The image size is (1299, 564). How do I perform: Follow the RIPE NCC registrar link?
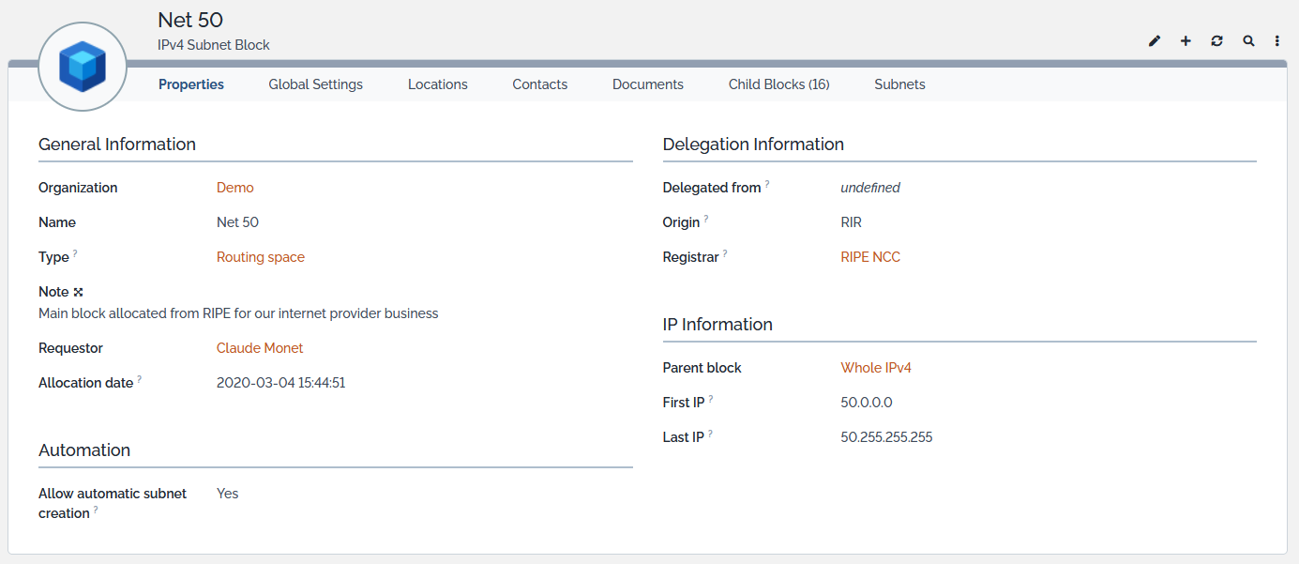870,257
